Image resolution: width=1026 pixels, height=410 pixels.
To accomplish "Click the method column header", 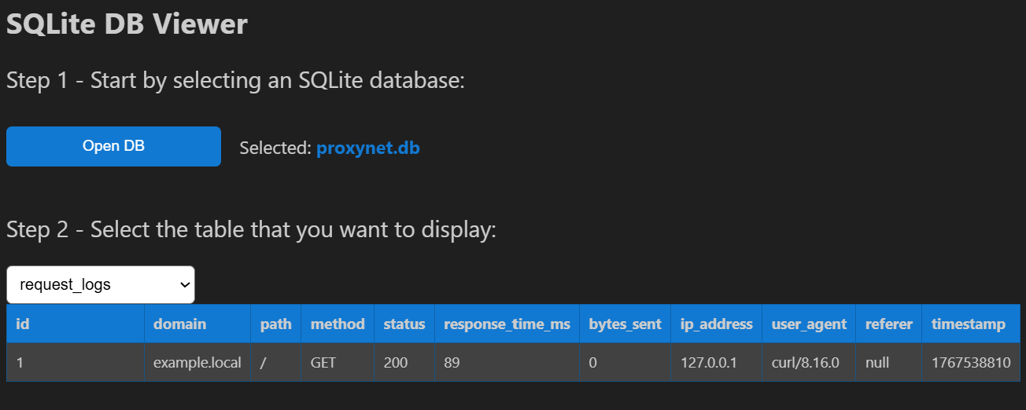I will click(338, 324).
